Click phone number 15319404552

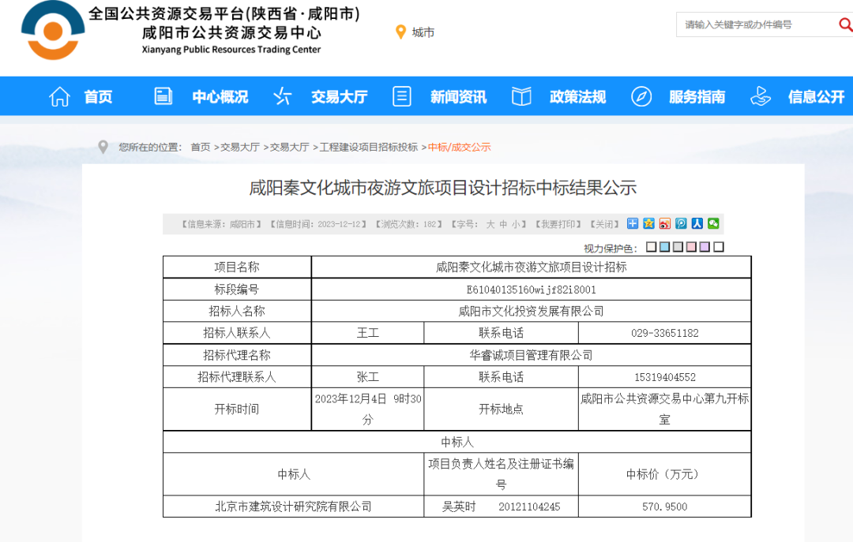665,377
